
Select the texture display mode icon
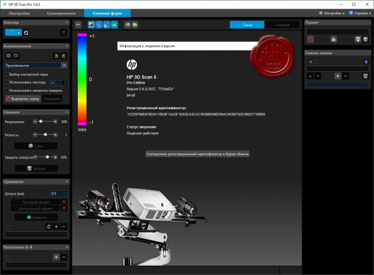coord(91,24)
